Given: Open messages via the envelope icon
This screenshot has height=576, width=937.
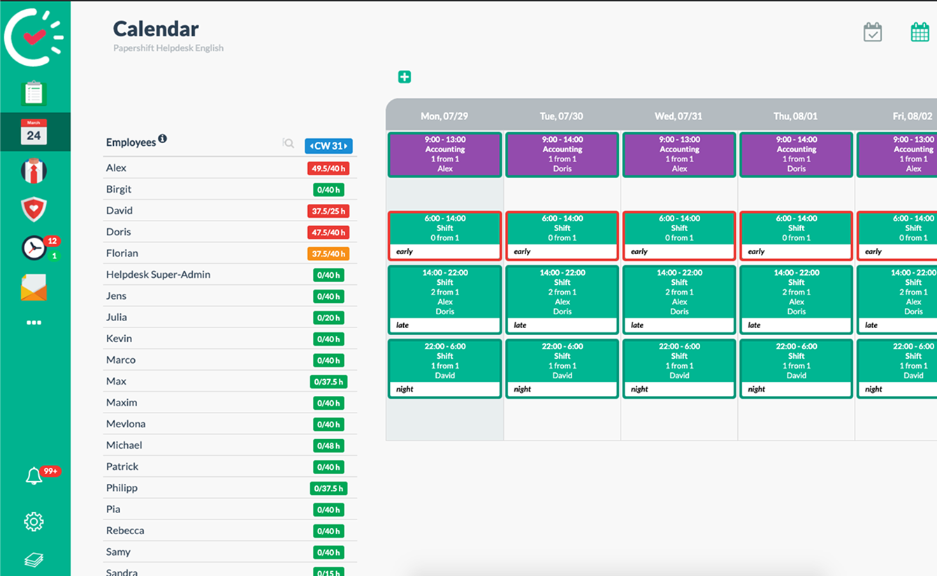Looking at the screenshot, I should point(34,287).
